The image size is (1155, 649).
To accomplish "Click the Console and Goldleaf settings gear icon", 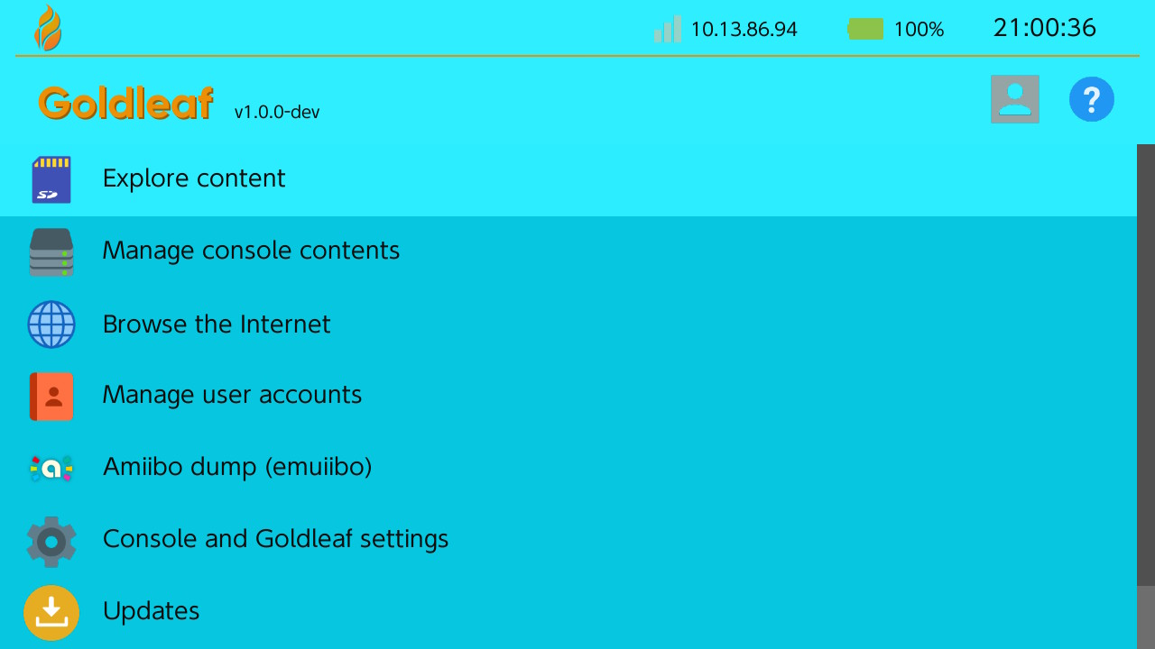I will 51,541.
